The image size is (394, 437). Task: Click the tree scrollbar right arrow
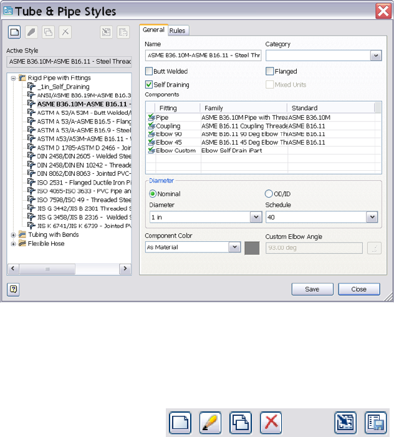click(x=125, y=269)
